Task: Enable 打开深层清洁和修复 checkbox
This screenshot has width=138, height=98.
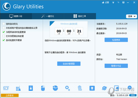Action: (x=4, y=36)
